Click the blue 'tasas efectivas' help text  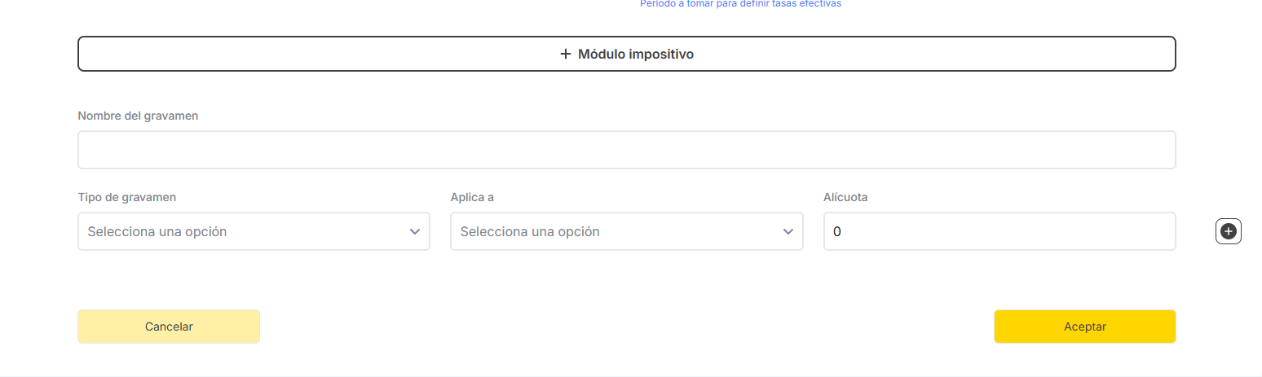[740, 4]
